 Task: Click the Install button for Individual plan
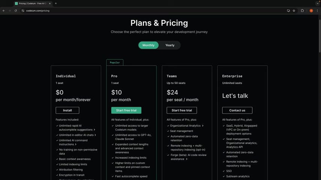[67, 110]
